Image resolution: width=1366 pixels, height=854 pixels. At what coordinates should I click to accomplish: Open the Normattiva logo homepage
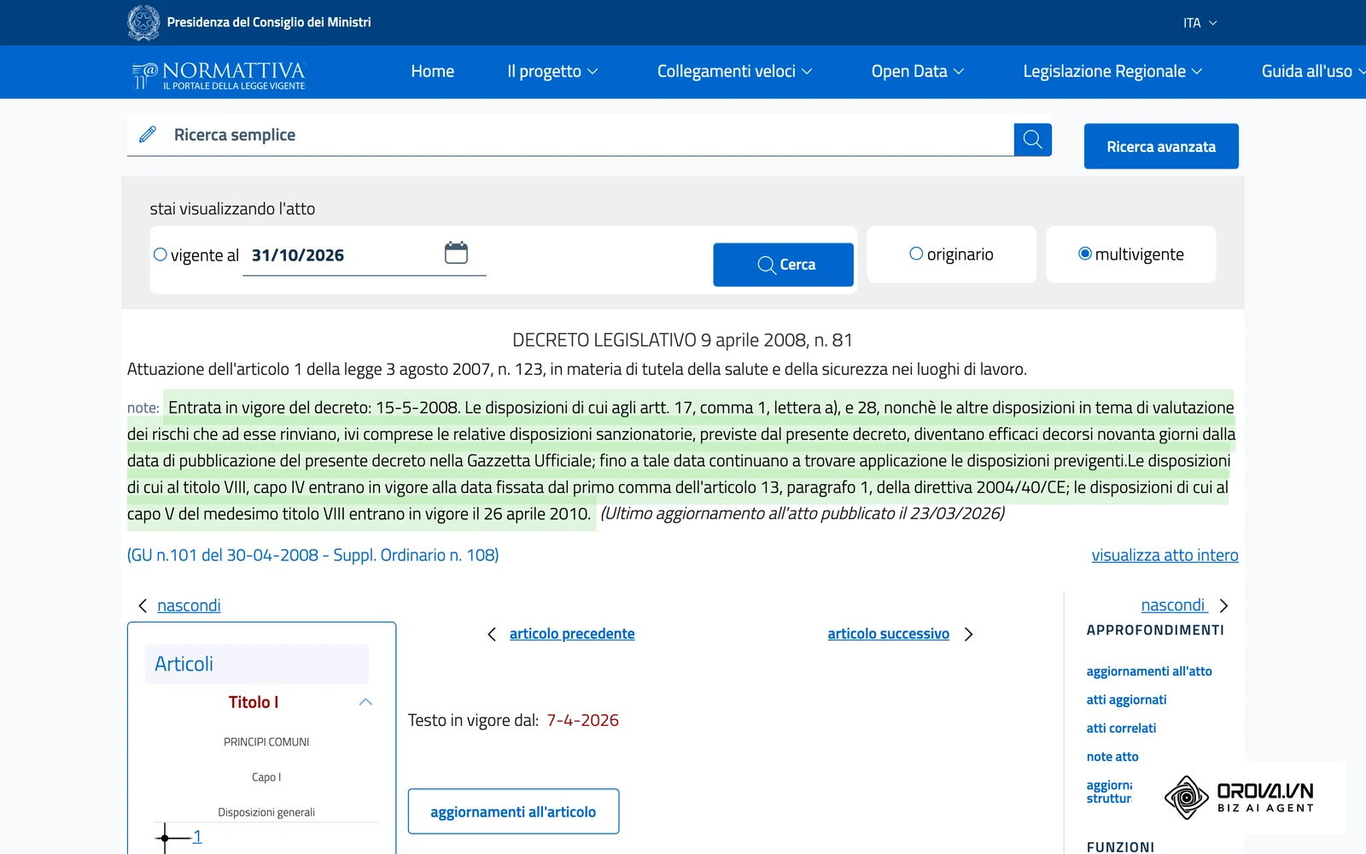pos(219,75)
